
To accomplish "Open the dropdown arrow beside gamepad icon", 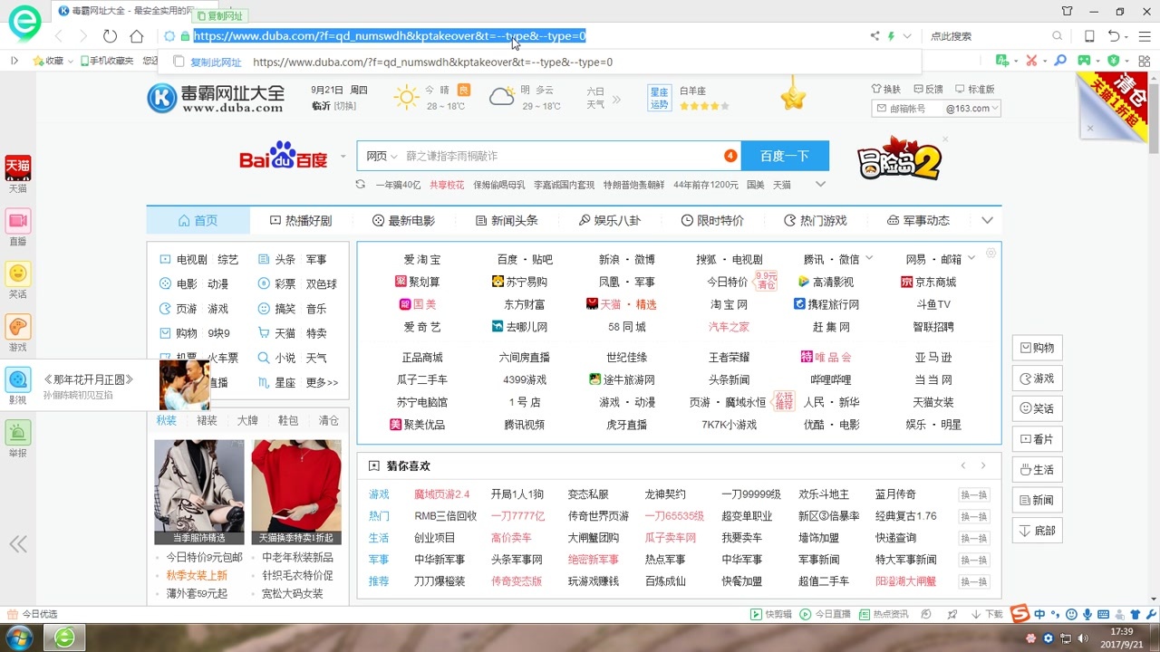I will coord(1097,62).
